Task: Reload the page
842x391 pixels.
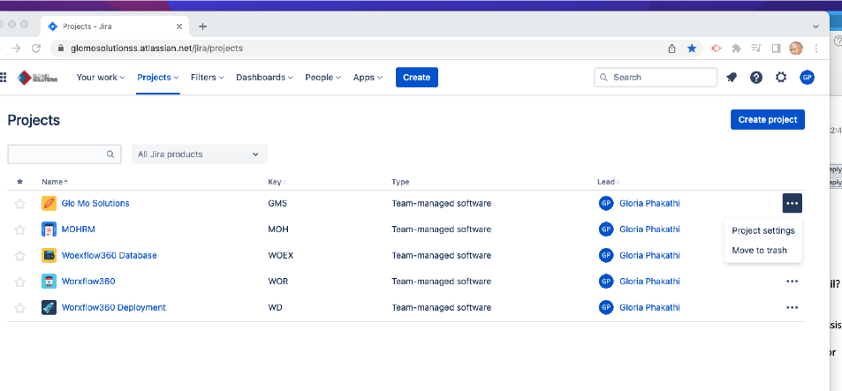Action: tap(36, 49)
